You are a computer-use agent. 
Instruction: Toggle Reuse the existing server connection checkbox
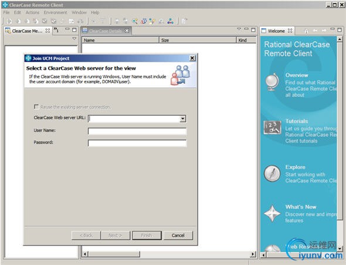click(36, 107)
